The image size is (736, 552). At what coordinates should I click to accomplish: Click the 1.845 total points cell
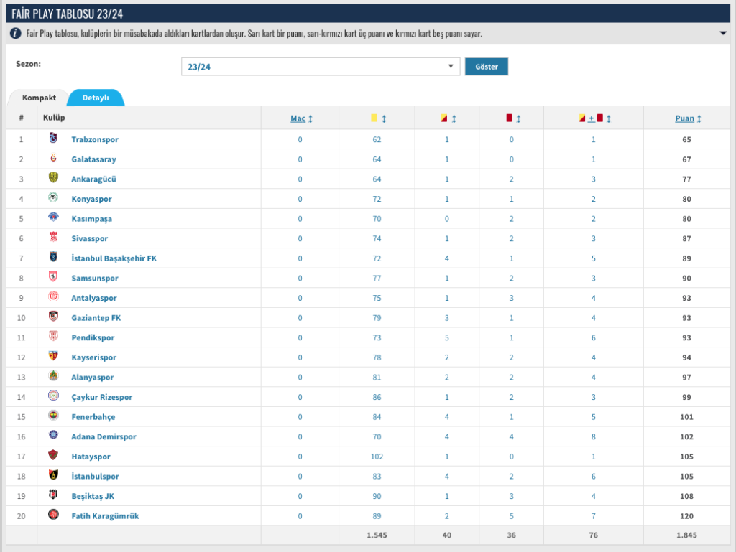[x=686, y=535]
